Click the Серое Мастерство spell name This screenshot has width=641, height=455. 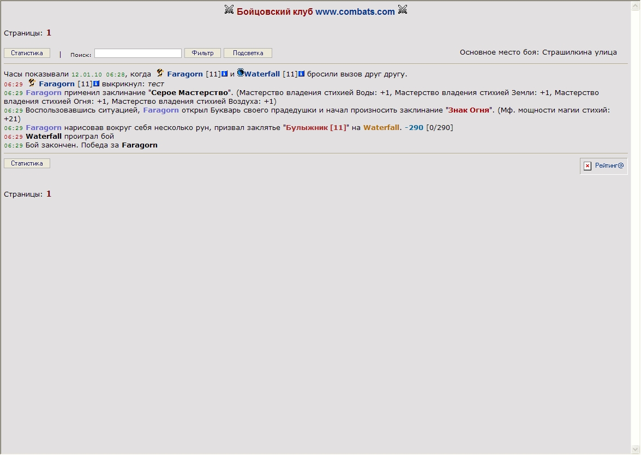pyautogui.click(x=190, y=93)
